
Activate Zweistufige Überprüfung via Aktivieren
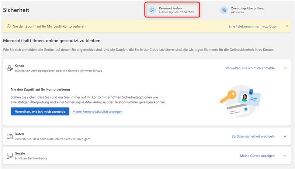point(238,13)
